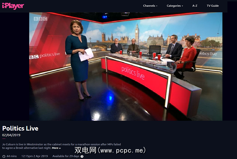The height and width of the screenshot is (159, 237).
Task: Open the TV Guide
Action: (x=213, y=6)
